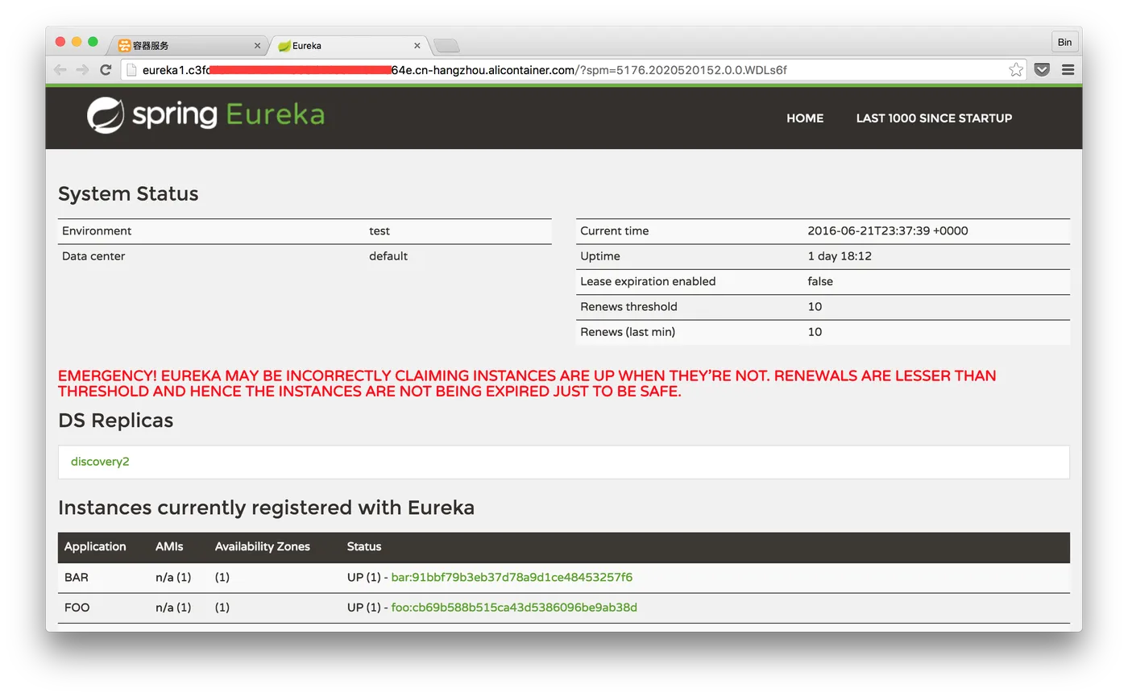Click the macOS red close window button
The width and height of the screenshot is (1128, 697).
pyautogui.click(x=60, y=42)
